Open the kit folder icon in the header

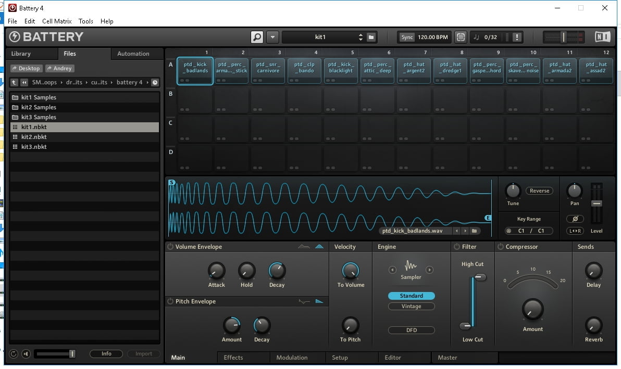click(371, 37)
